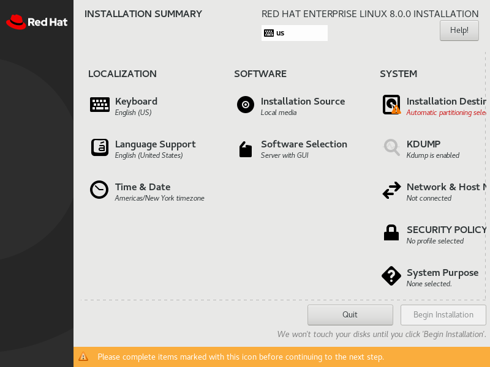Click the warning icon in the orange bar

click(x=83, y=357)
